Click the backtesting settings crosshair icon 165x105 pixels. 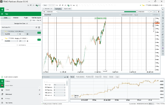tap(44, 12)
